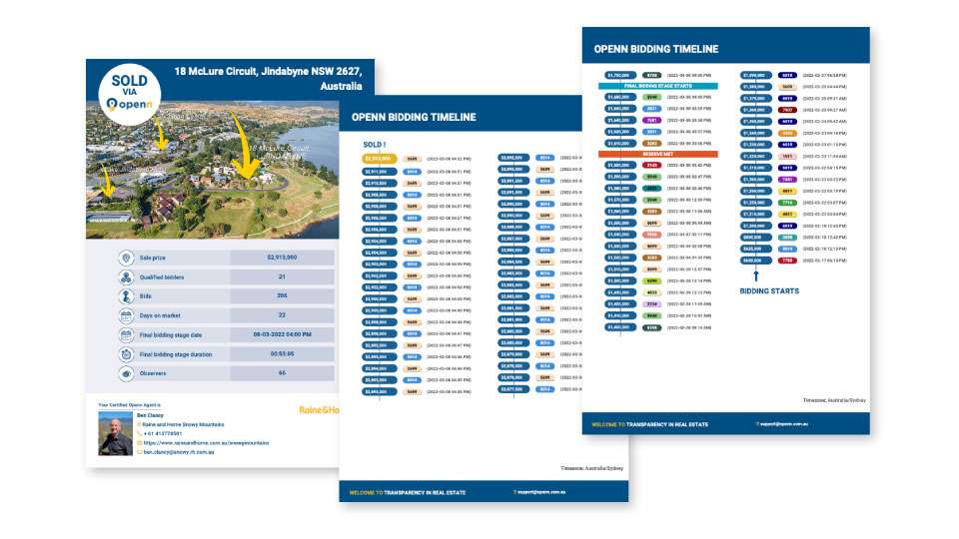Click the Bidding Starts label
This screenshot has height=539, width=959.
pos(769,291)
